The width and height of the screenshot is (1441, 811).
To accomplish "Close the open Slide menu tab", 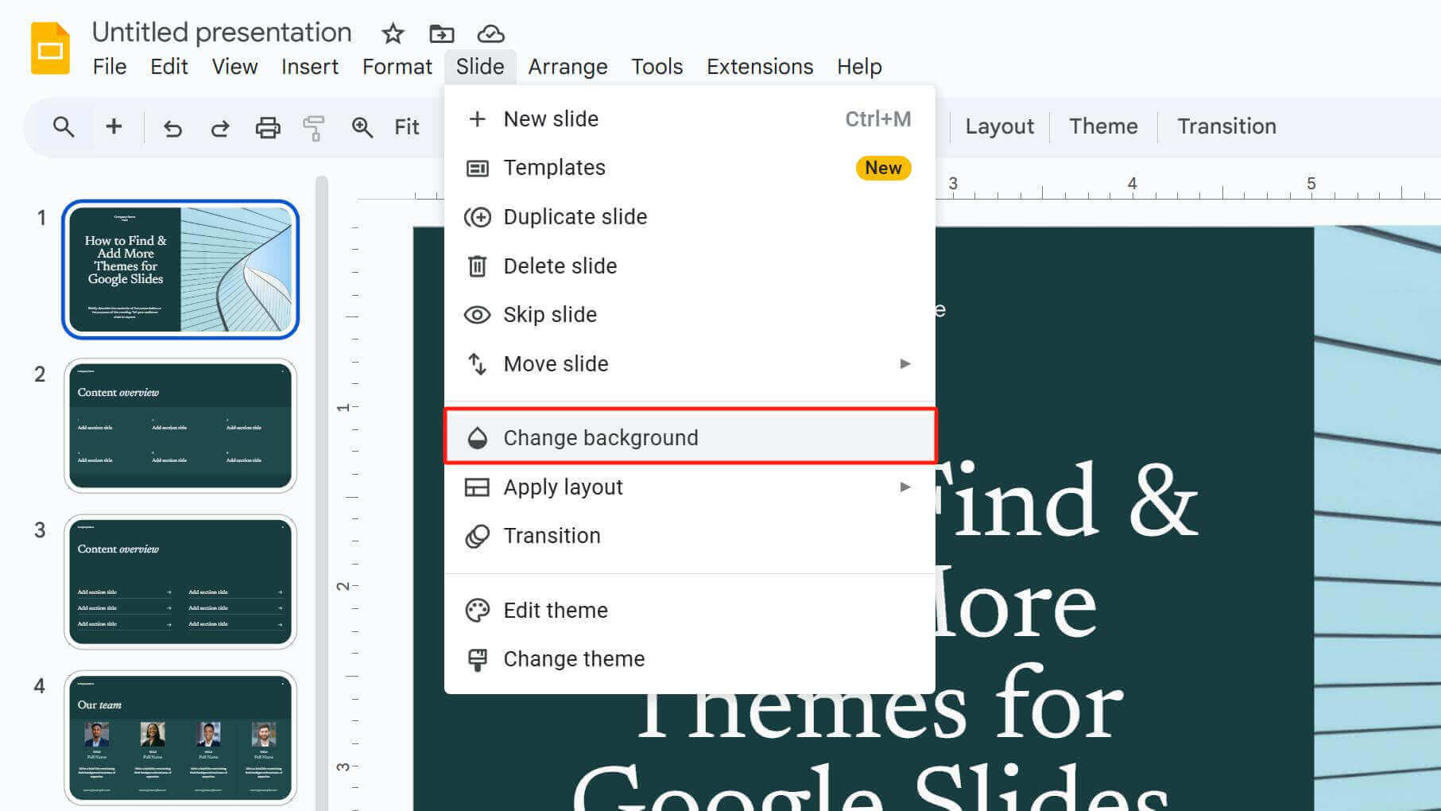I will coord(480,67).
